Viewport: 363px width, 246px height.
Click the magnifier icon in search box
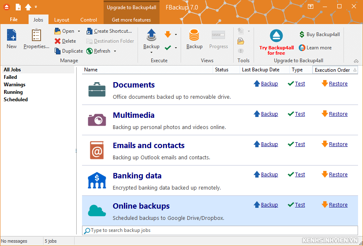click(87, 231)
